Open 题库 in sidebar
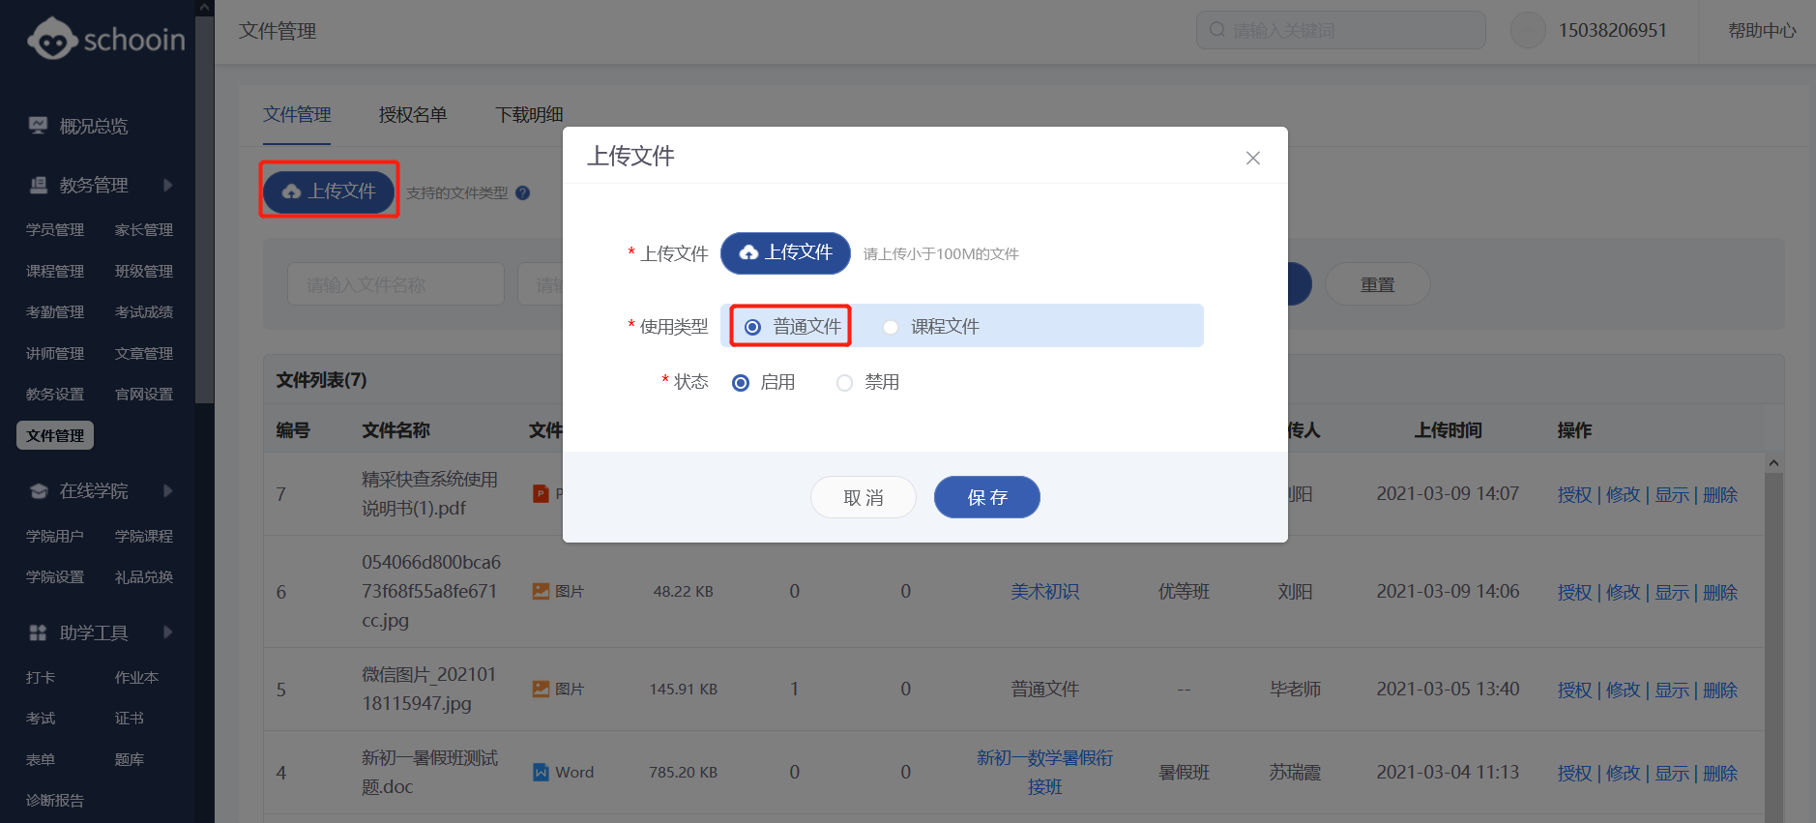Viewport: 1816px width, 823px height. click(x=130, y=760)
